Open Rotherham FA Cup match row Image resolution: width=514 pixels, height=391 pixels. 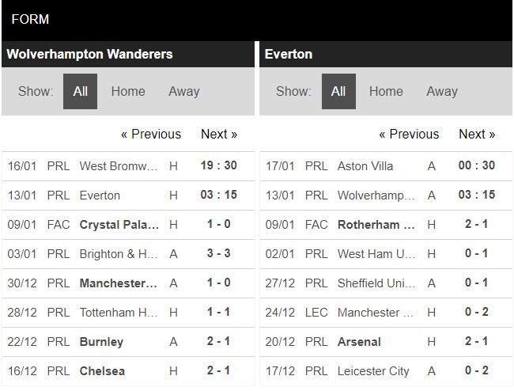(386, 225)
